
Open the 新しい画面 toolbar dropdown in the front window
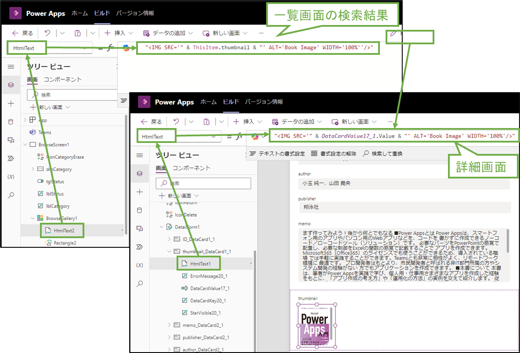pyautogui.click(x=354, y=122)
